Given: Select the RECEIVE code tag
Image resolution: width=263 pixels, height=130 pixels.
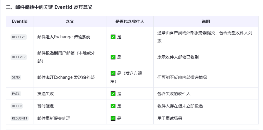Looking at the screenshot, I should tap(19, 37).
